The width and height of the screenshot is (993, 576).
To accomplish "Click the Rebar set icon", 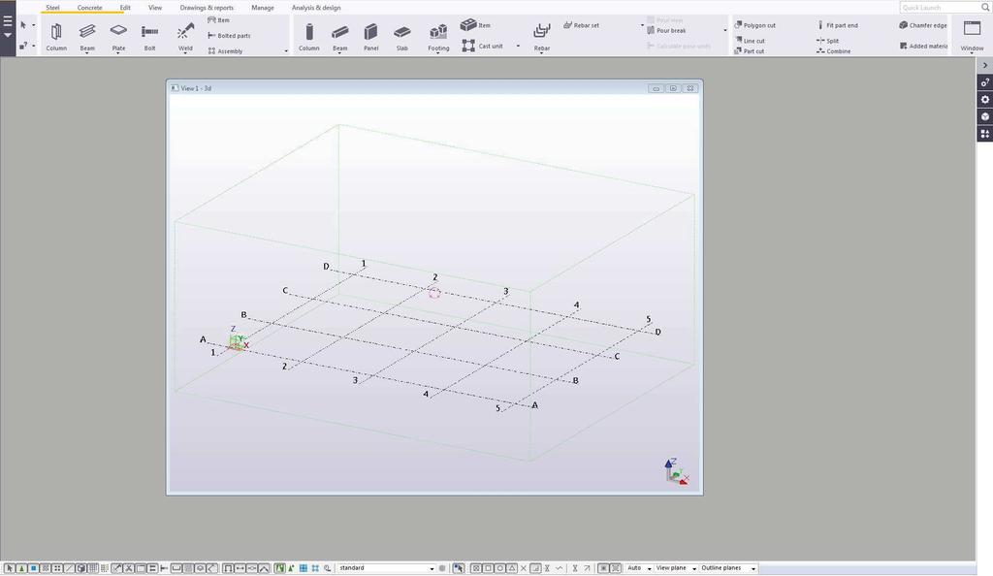I will (567, 25).
